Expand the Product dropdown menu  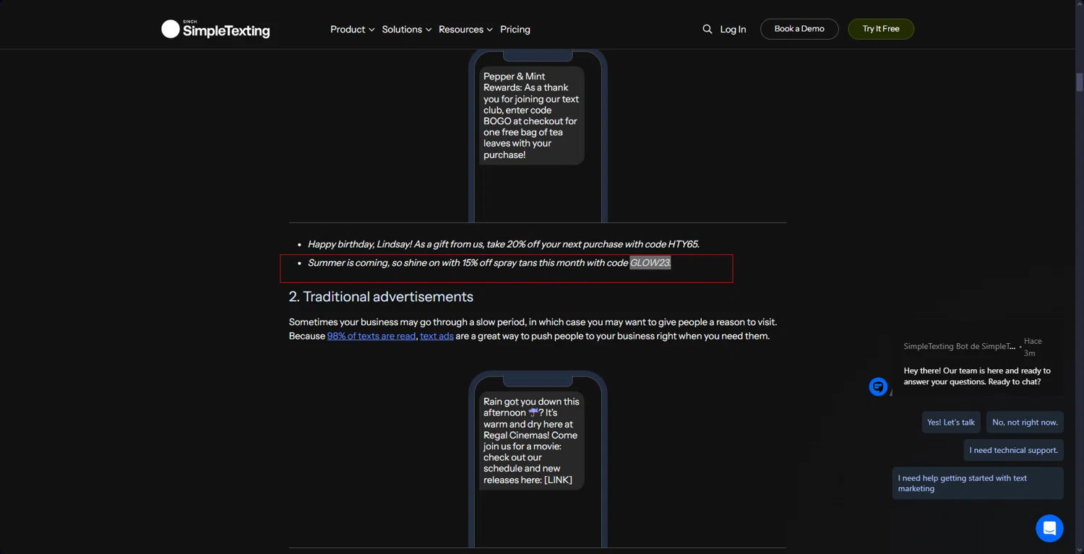pyautogui.click(x=352, y=30)
